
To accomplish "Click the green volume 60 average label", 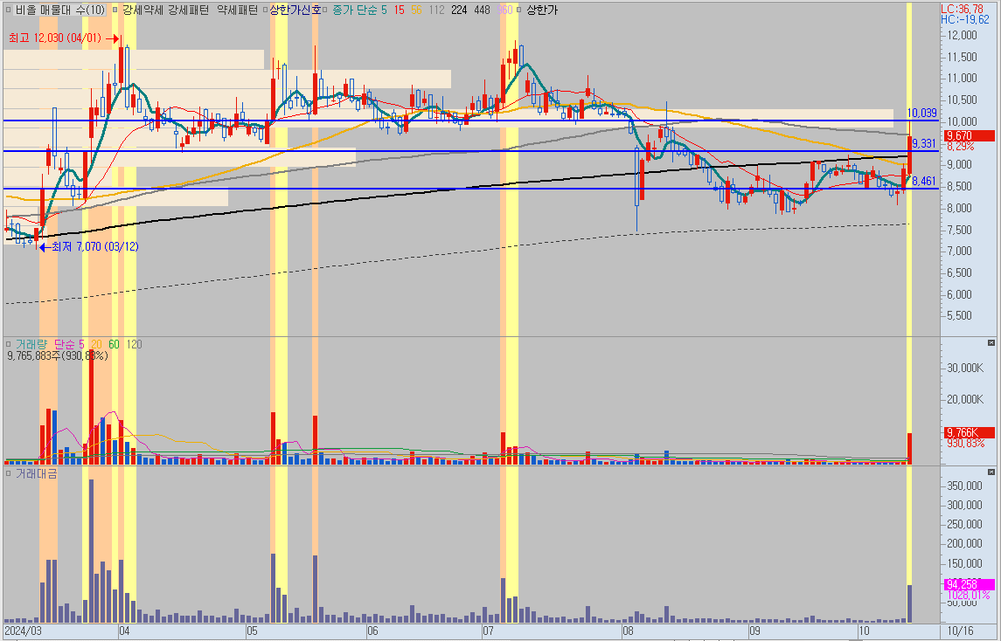I will 115,344.
